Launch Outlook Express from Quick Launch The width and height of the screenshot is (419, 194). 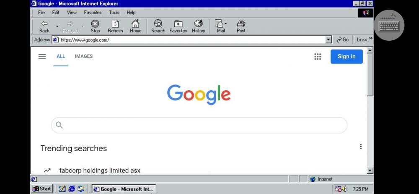pyautogui.click(x=81, y=189)
